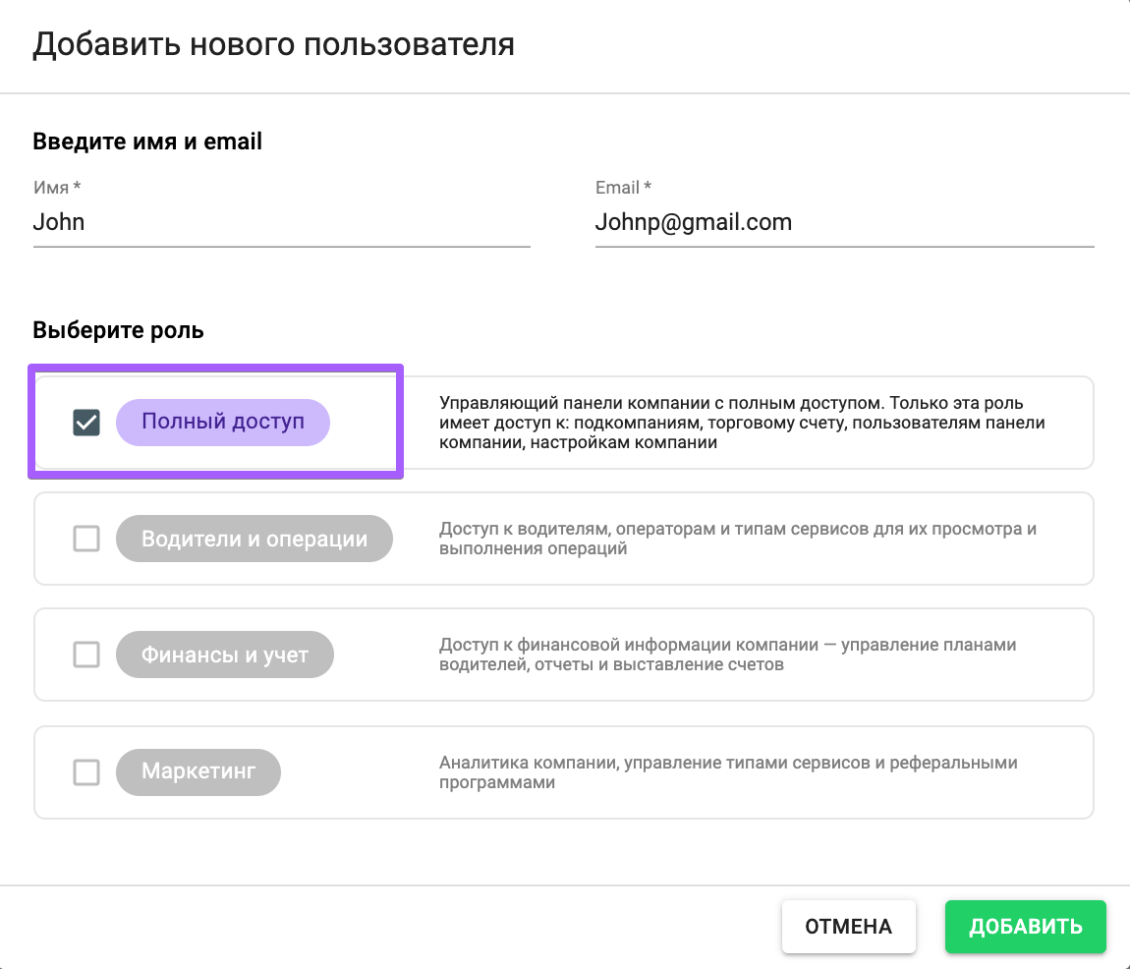The height and width of the screenshot is (969, 1130).
Task: Click the Полный доступ role description text
Action: click(742, 423)
